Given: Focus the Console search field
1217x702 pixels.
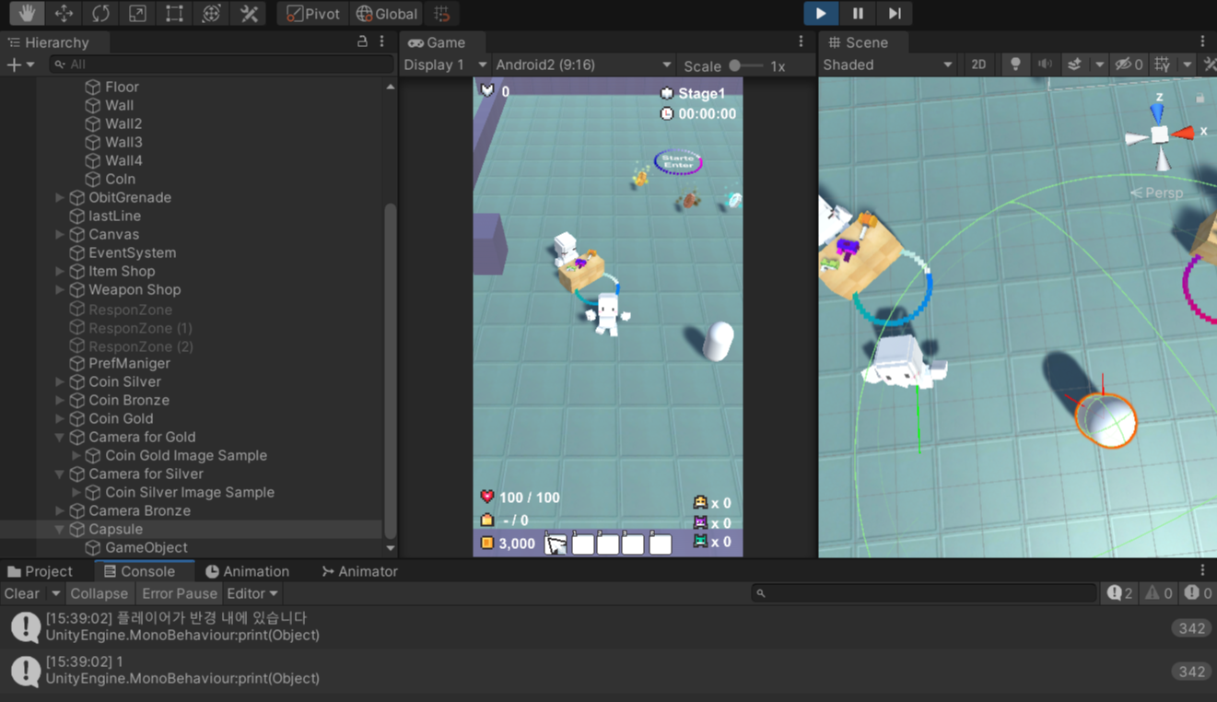Looking at the screenshot, I should [924, 593].
